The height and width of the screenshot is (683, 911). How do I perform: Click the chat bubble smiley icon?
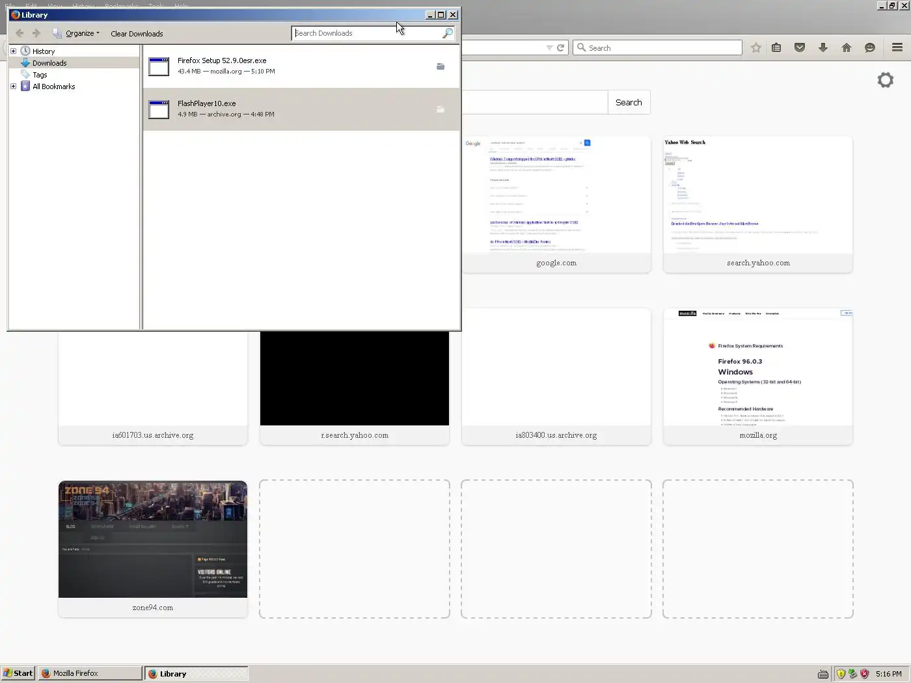coord(870,47)
